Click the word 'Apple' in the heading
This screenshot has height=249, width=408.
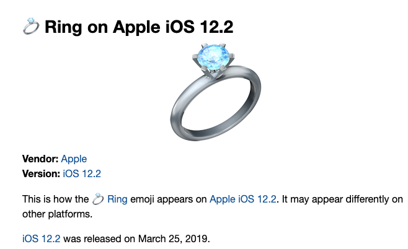point(130,27)
